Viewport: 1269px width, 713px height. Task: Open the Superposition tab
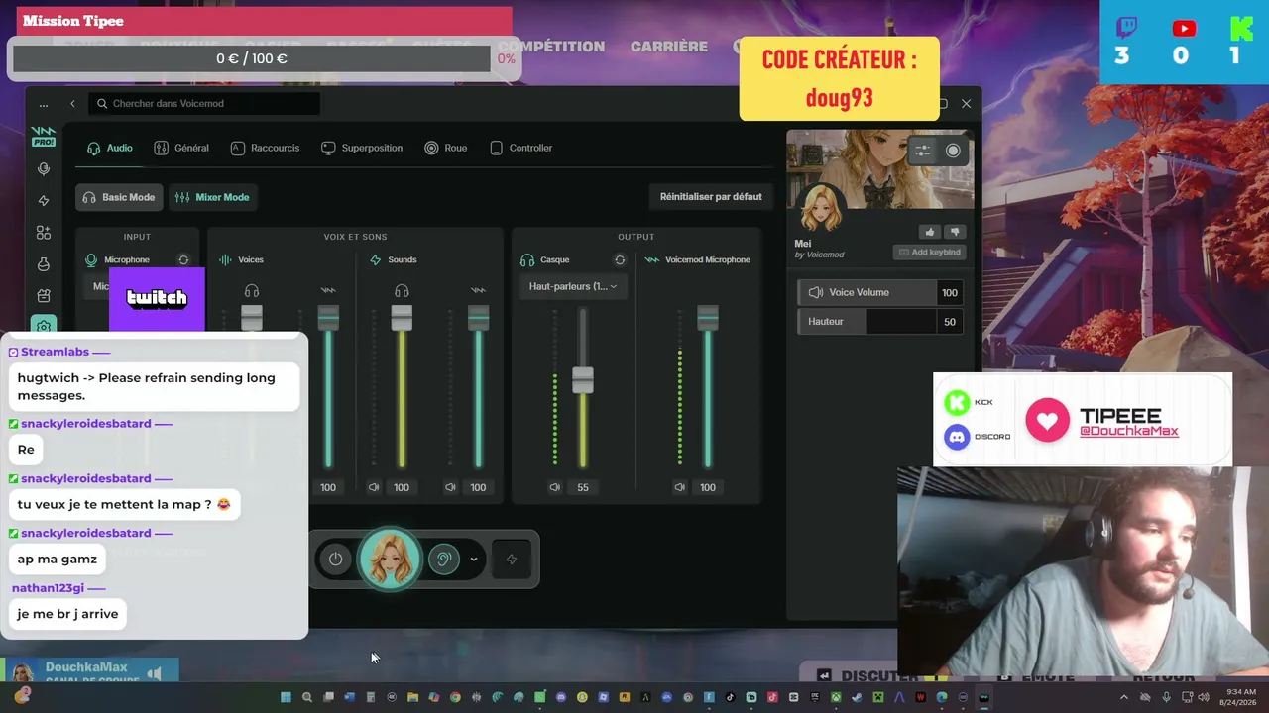pyautogui.click(x=362, y=148)
